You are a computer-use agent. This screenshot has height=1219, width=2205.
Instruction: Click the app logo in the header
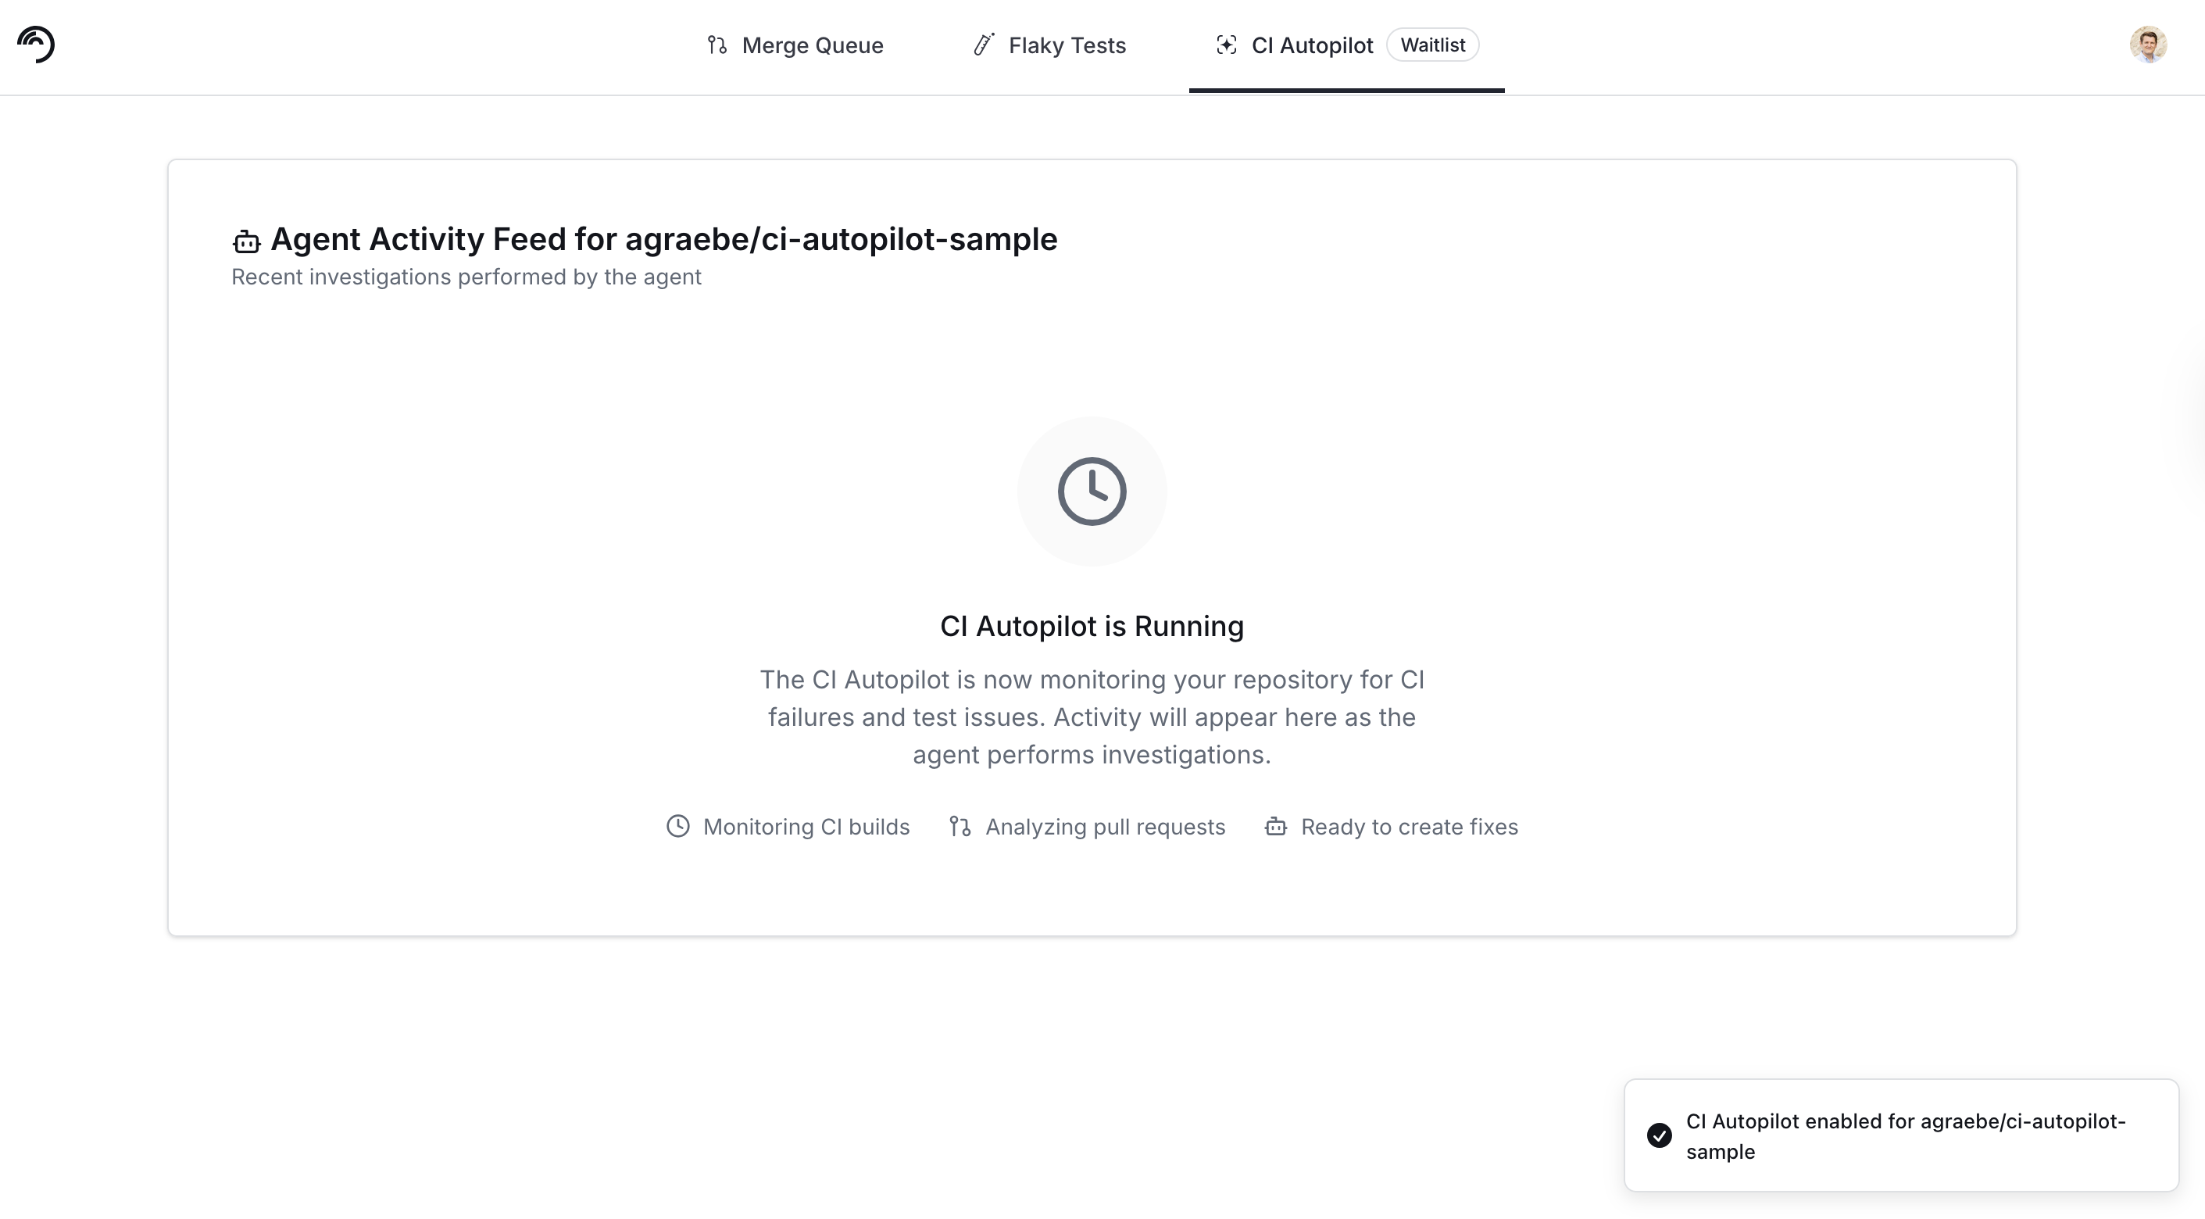pyautogui.click(x=36, y=45)
